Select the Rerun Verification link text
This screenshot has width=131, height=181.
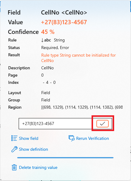coord(92,138)
